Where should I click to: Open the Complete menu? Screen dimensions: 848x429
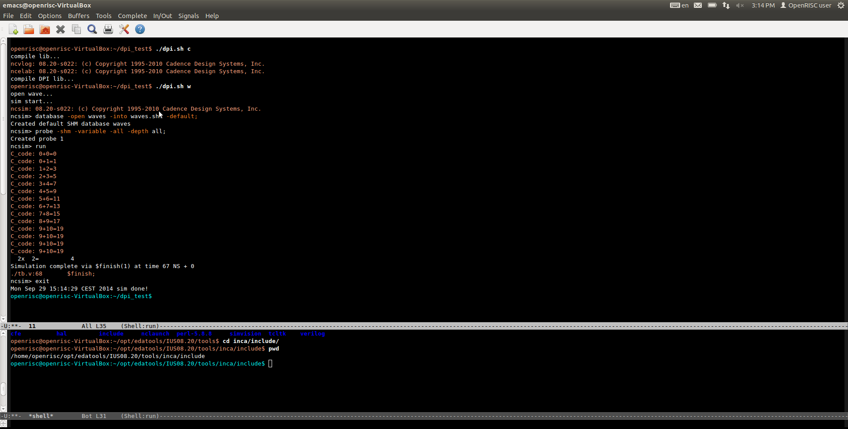click(132, 16)
